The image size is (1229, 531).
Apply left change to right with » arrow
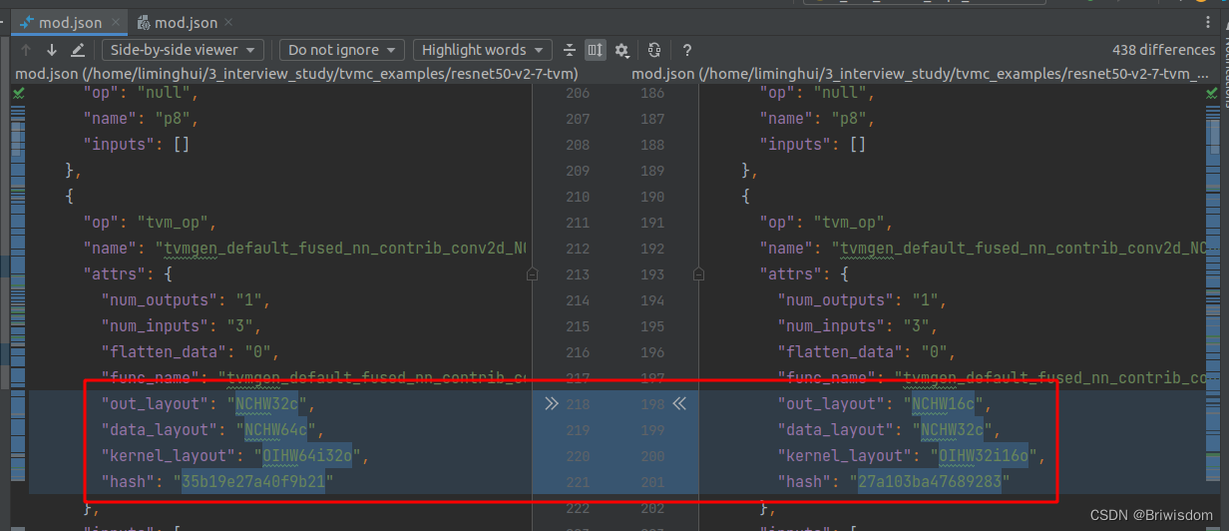pos(552,403)
